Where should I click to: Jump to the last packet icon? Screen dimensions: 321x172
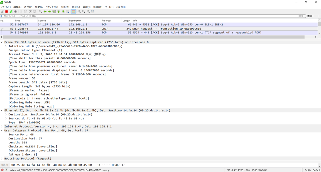click(x=63, y=11)
